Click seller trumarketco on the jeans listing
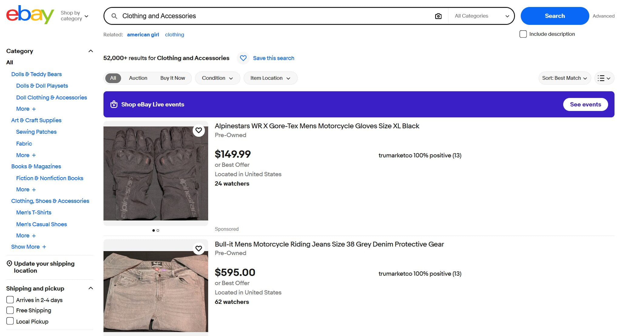Viewport: 623px width, 336px height. (x=420, y=274)
